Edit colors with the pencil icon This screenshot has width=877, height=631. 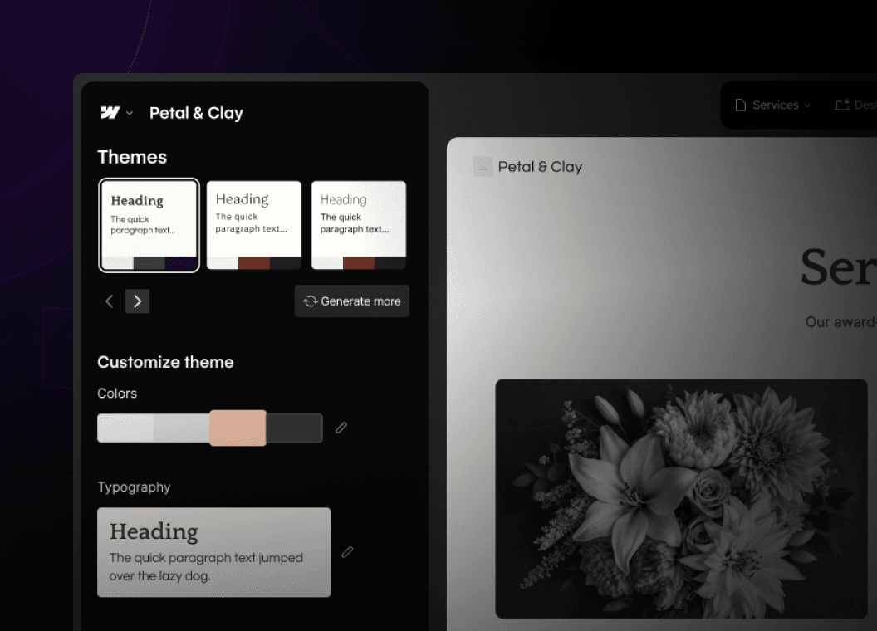tap(341, 428)
